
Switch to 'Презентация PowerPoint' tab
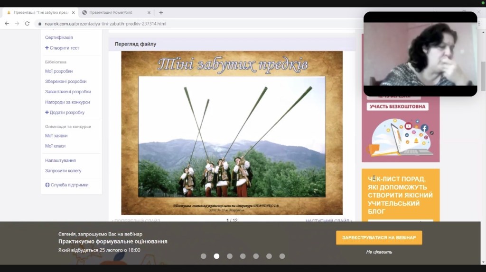(x=113, y=12)
